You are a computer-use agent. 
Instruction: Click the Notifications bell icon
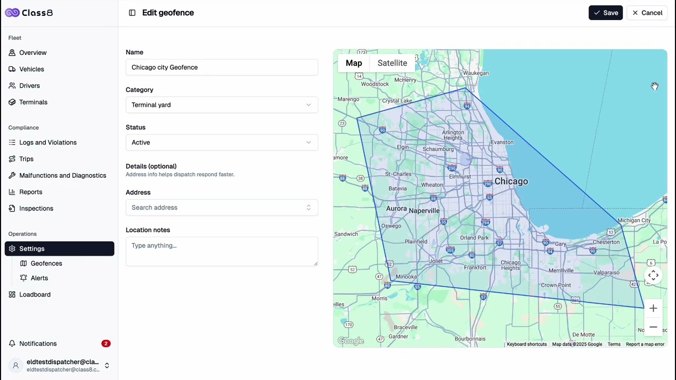[12, 344]
